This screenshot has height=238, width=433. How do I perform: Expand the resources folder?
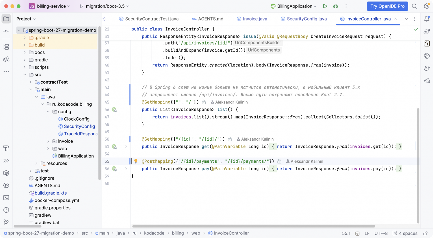click(x=36, y=164)
